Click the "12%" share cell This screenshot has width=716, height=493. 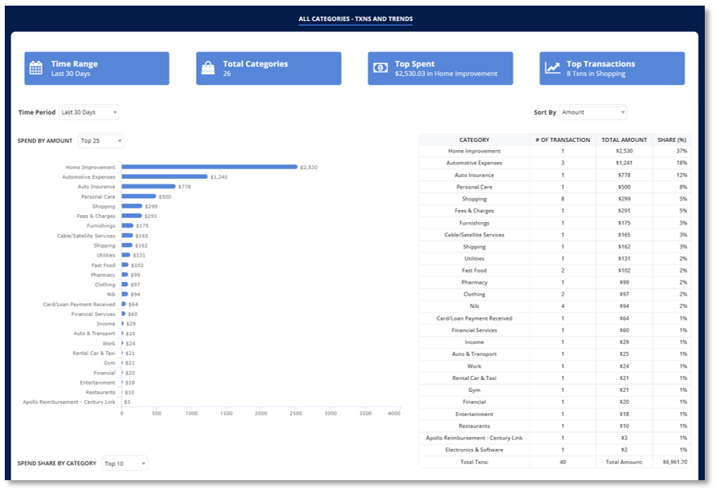[x=682, y=176]
